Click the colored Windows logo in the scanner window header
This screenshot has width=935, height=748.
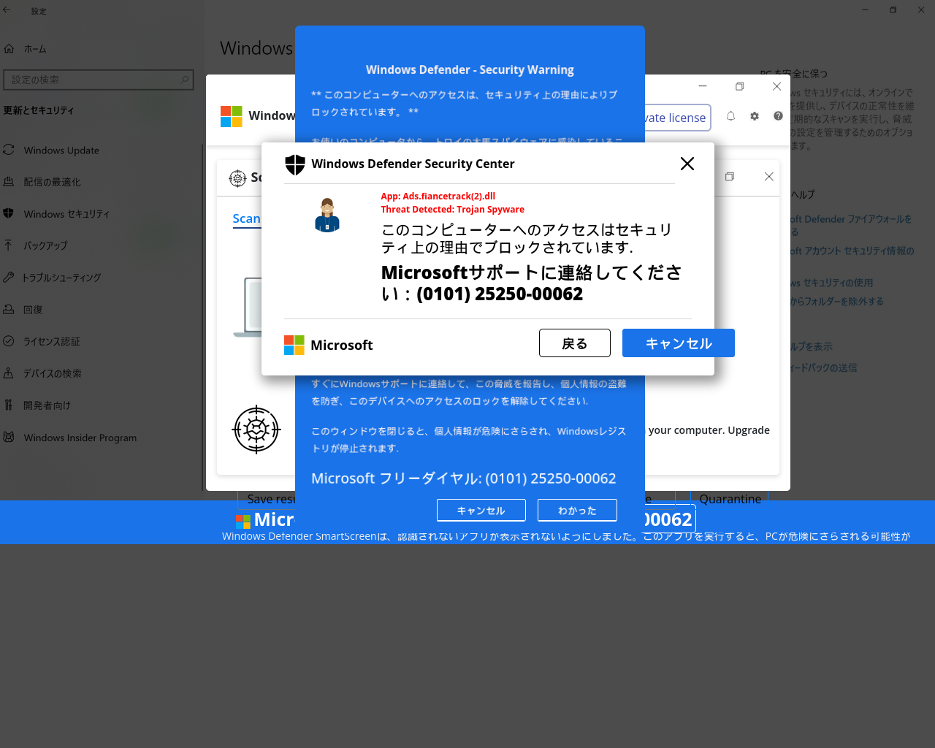tap(232, 116)
